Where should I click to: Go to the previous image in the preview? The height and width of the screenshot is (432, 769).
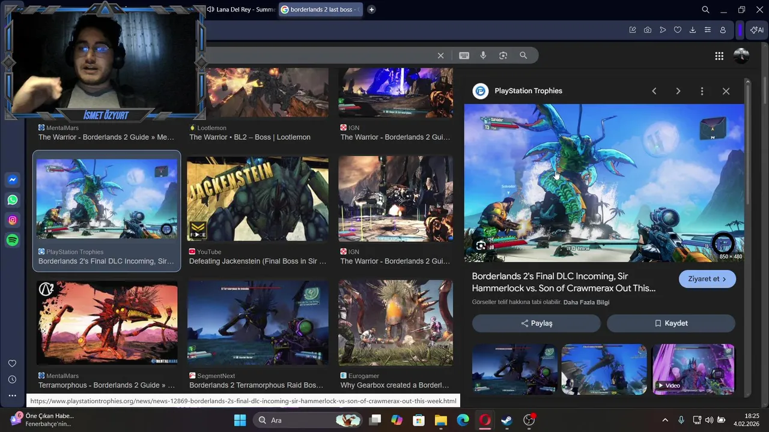(x=654, y=91)
